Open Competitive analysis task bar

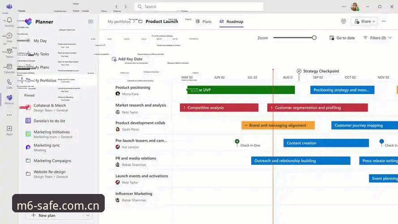(219, 108)
